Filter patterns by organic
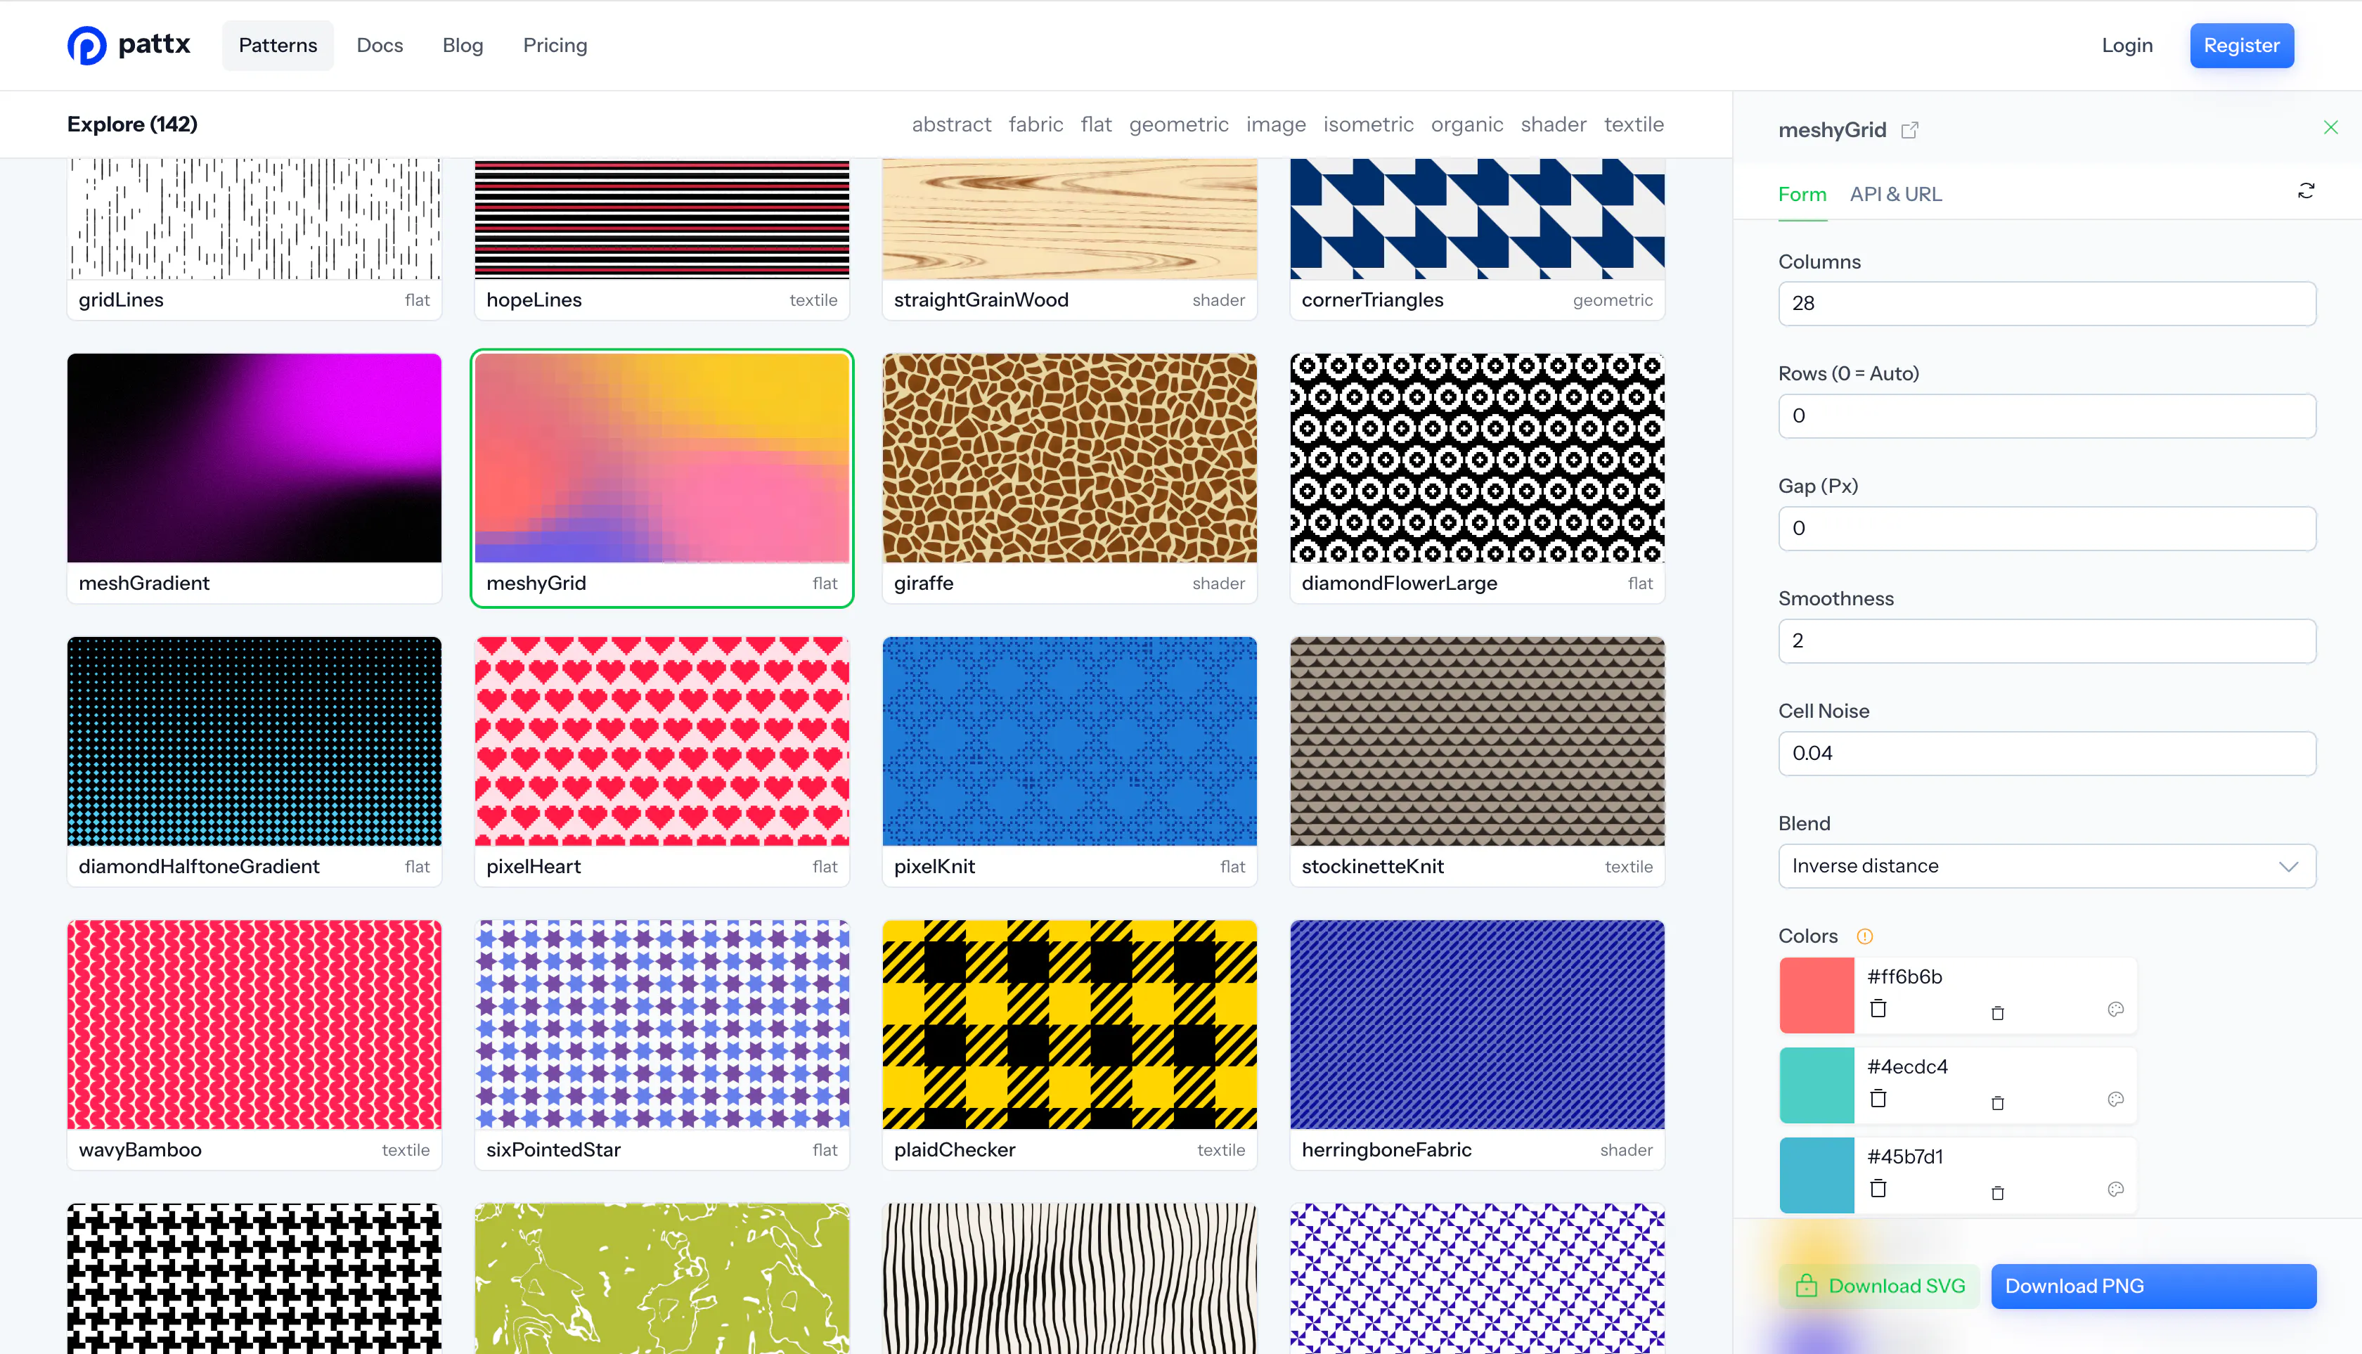Viewport: 2362px width, 1354px height. coord(1466,124)
